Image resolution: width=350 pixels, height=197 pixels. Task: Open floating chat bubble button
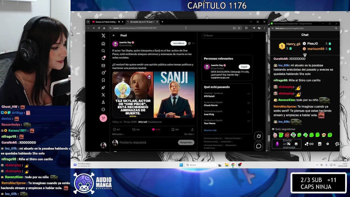click(x=259, y=146)
